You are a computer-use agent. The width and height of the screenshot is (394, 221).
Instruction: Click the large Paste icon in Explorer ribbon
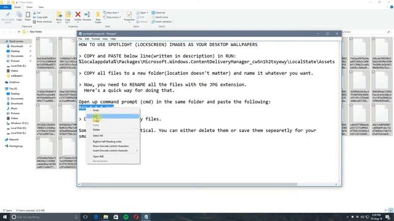pyautogui.click(x=28, y=17)
